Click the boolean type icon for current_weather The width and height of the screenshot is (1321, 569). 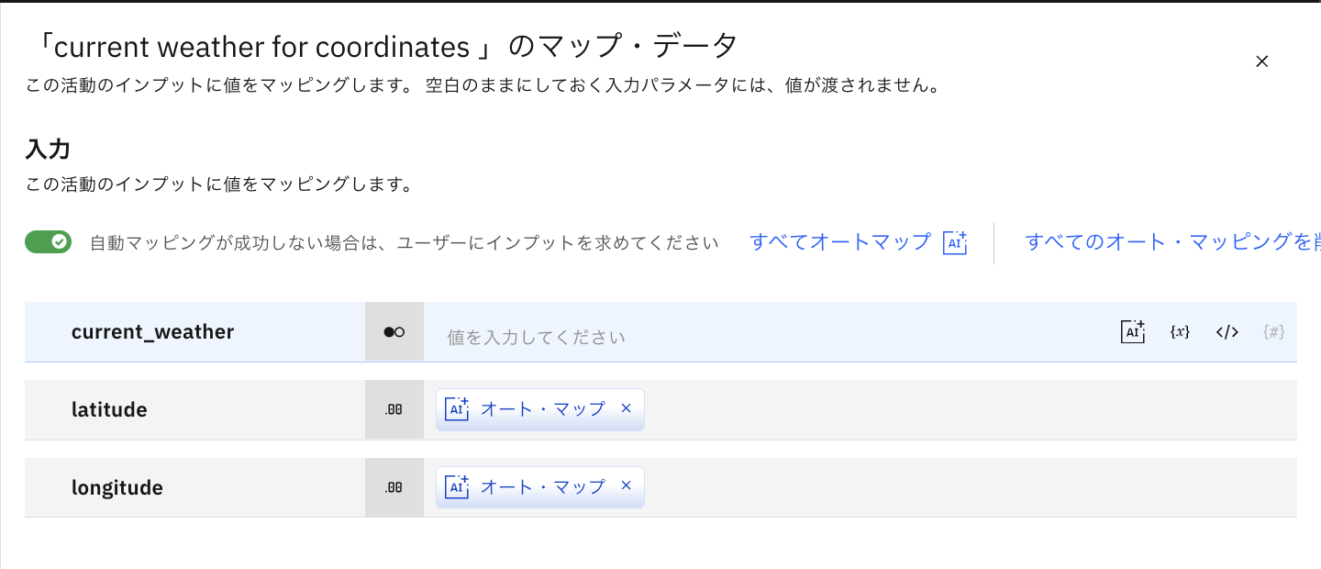(394, 332)
